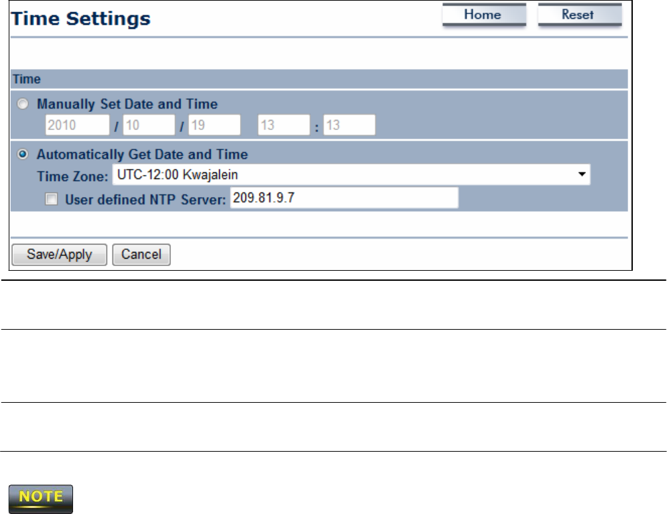
Task: Click the Save/Apply button
Action: click(x=59, y=255)
